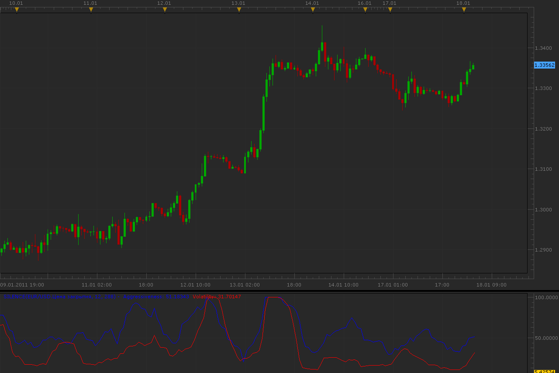Click the 1.3400 price axis label
This screenshot has width=559, height=373.
point(543,48)
